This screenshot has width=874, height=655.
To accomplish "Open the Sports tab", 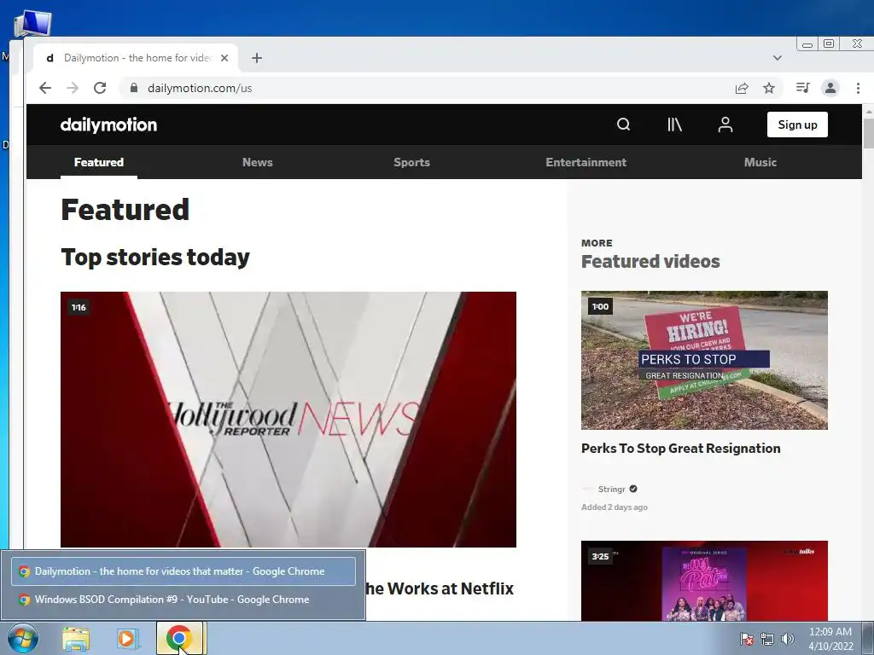I will point(412,162).
